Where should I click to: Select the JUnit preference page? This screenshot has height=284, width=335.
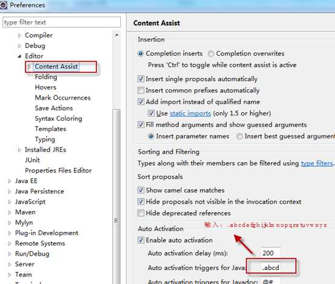pos(32,160)
